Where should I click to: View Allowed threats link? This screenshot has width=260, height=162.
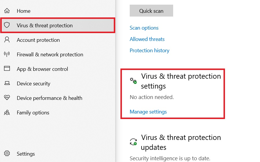[x=147, y=39]
